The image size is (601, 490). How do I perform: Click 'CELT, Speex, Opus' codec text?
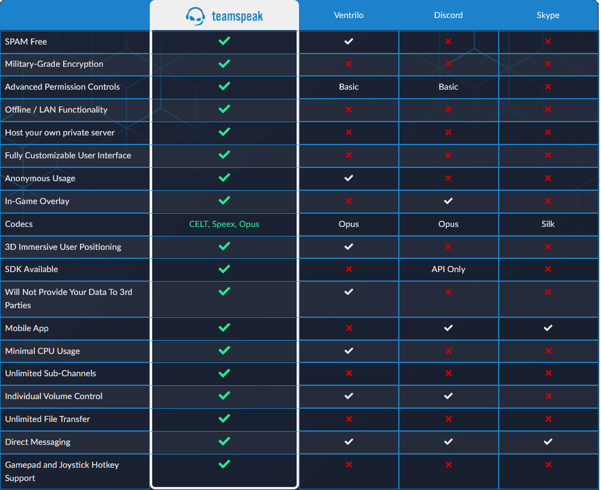[224, 224]
